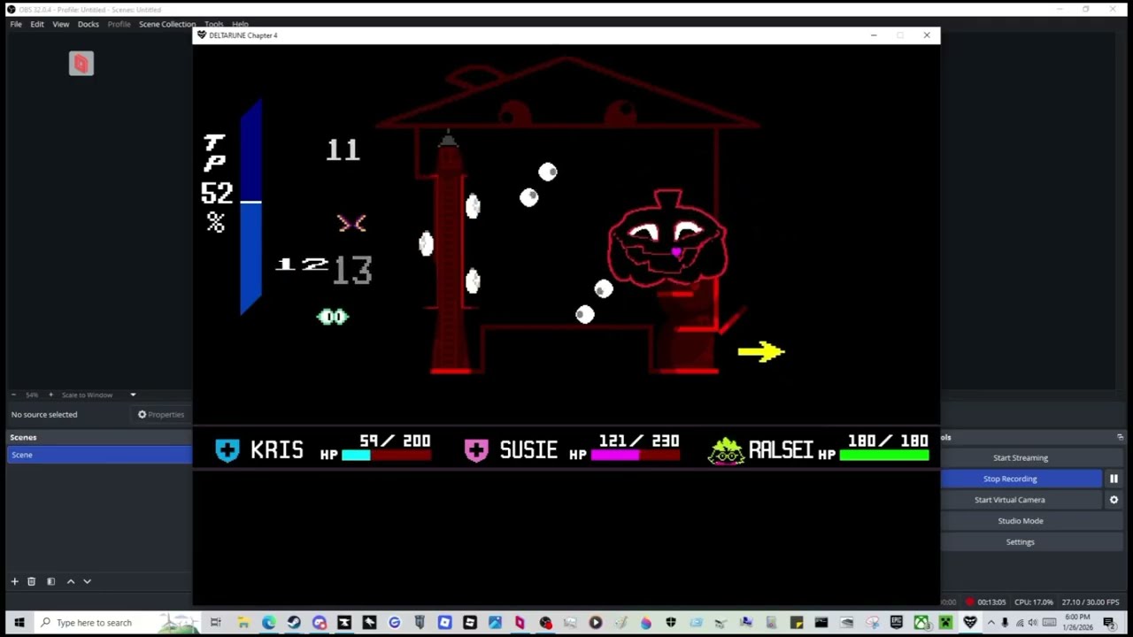
Task: Click the Windows Start button
Action: [19, 623]
